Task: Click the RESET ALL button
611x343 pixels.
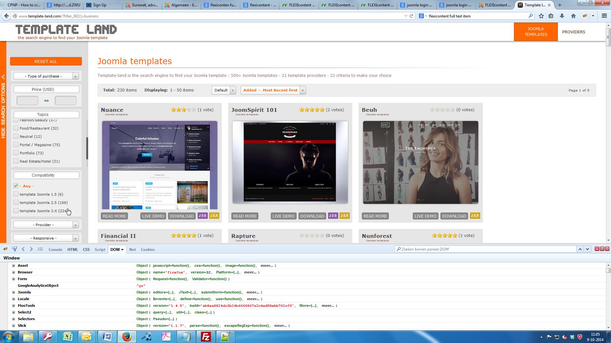Action: click(x=46, y=61)
